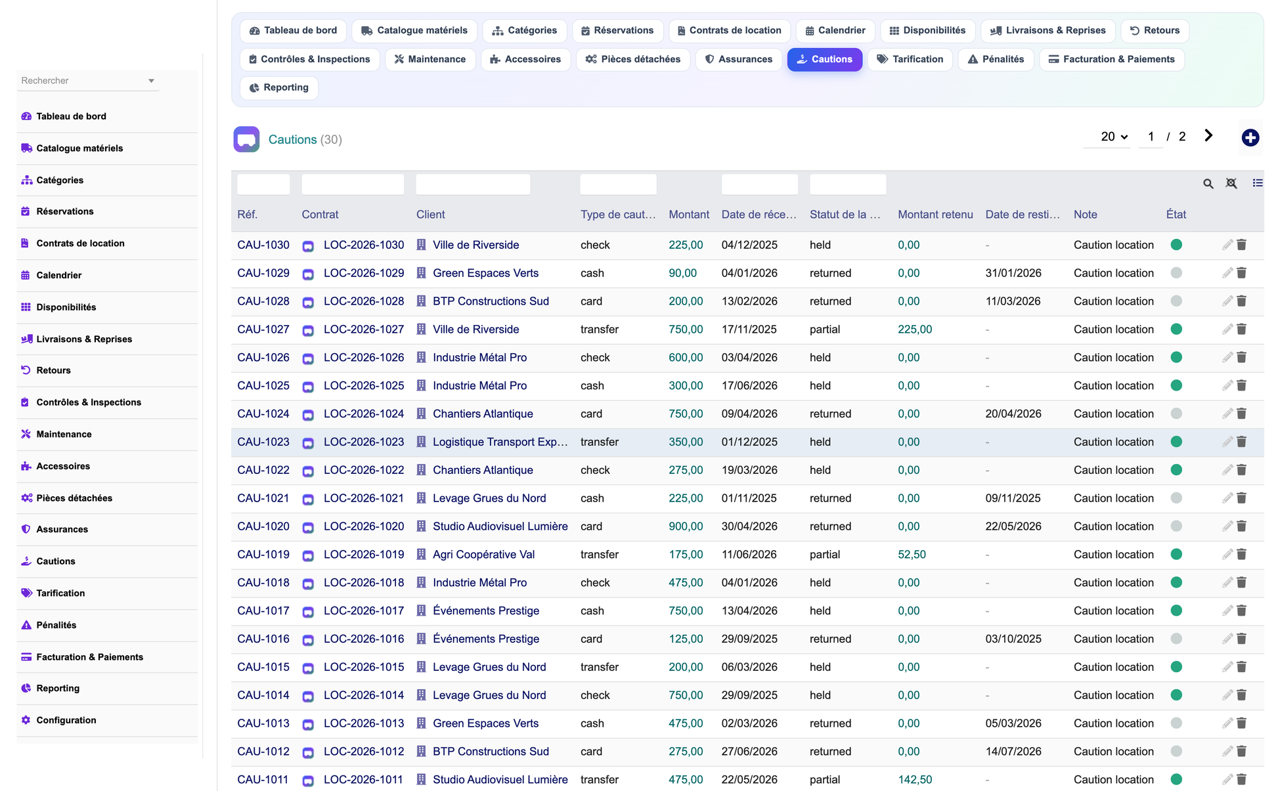Open contract LOC-2026-1025
This screenshot has height=791, width=1278.
(364, 386)
